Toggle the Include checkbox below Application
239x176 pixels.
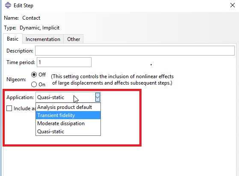pos(9,109)
